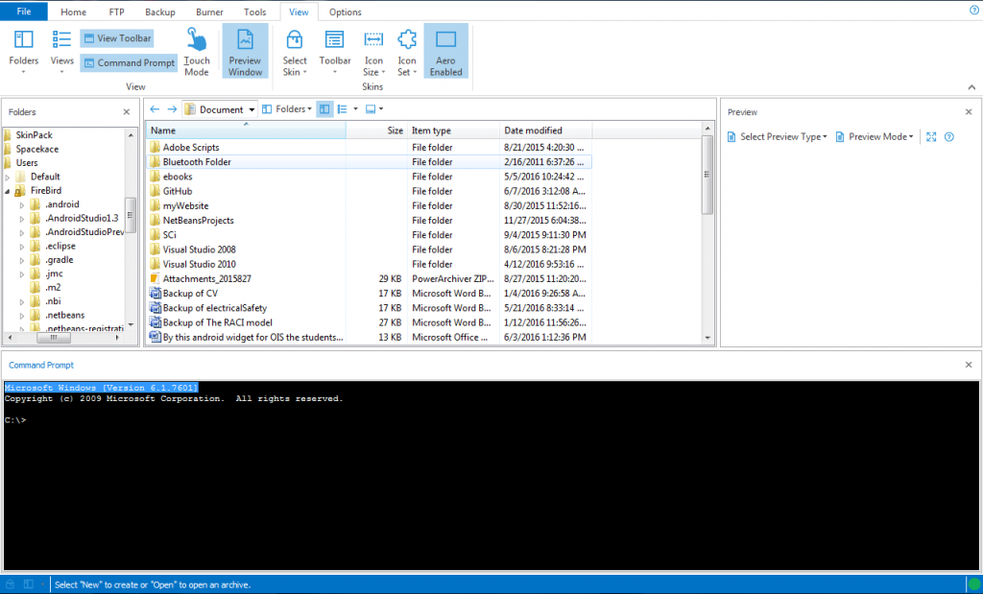This screenshot has width=983, height=594.
Task: Toggle Aero Enabled button
Action: coord(445,51)
